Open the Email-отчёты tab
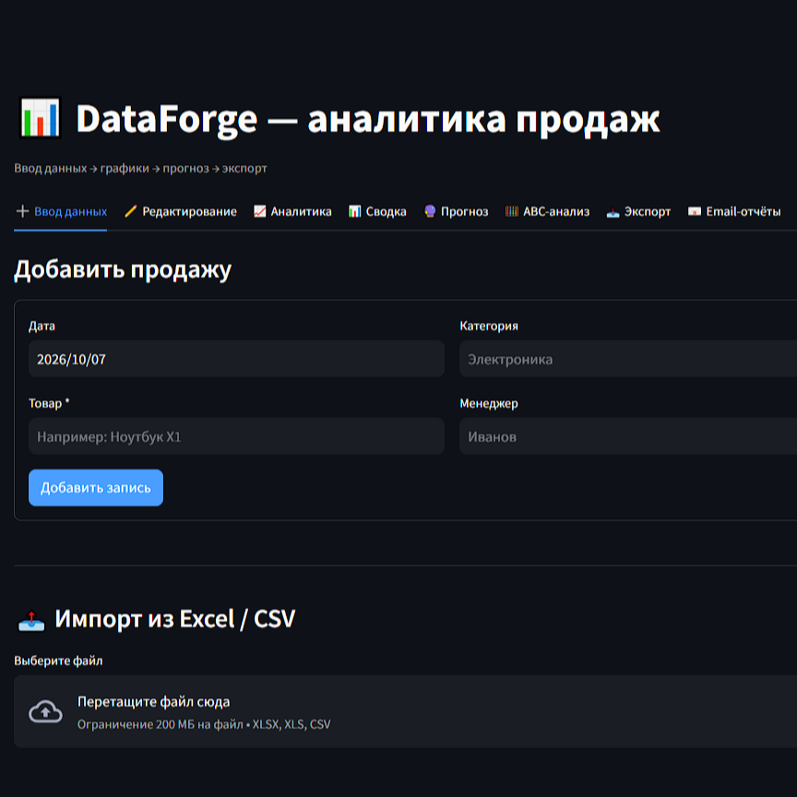Viewport: 797px width, 797px height. click(734, 211)
